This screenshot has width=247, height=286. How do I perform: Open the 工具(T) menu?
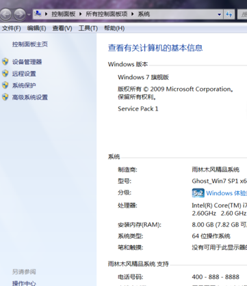point(88,28)
